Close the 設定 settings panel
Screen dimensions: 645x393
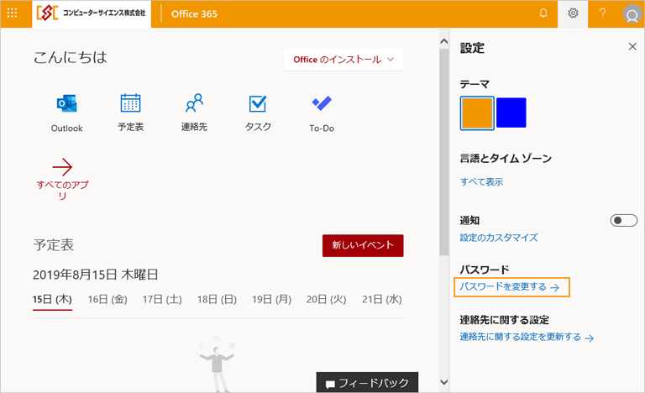[x=632, y=46]
